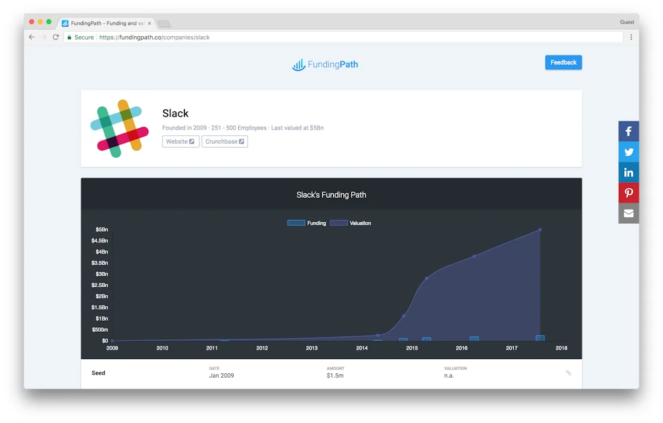
Task: Toggle the Funding series in the chart legend
Action: (x=306, y=222)
